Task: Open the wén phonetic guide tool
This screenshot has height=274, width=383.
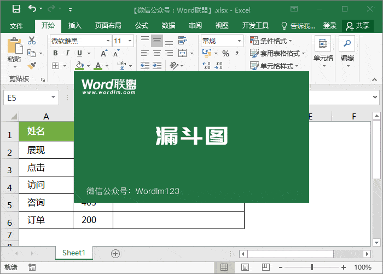Action: click(121, 66)
